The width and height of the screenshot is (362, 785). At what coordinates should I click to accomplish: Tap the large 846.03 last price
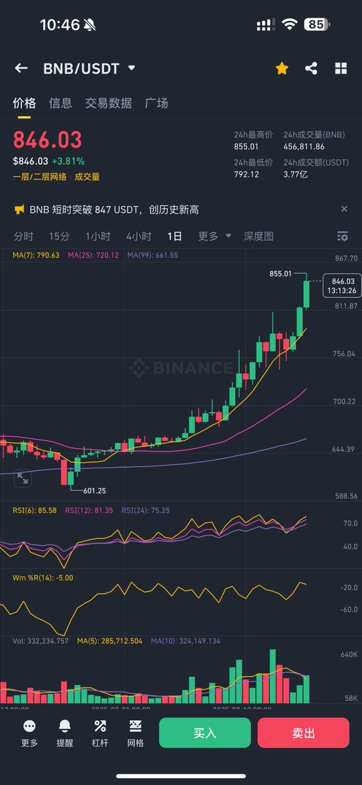coord(48,141)
